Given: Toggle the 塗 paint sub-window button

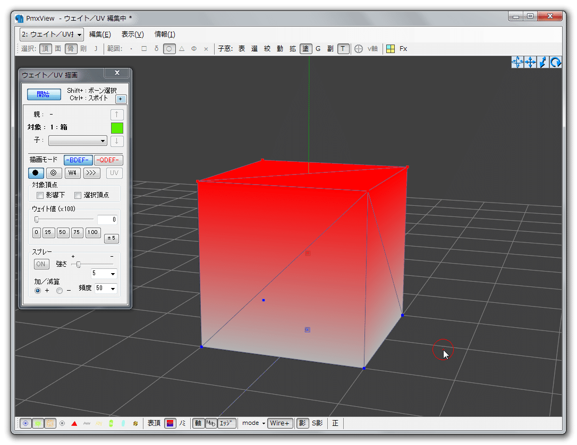Looking at the screenshot, I should click(x=306, y=48).
